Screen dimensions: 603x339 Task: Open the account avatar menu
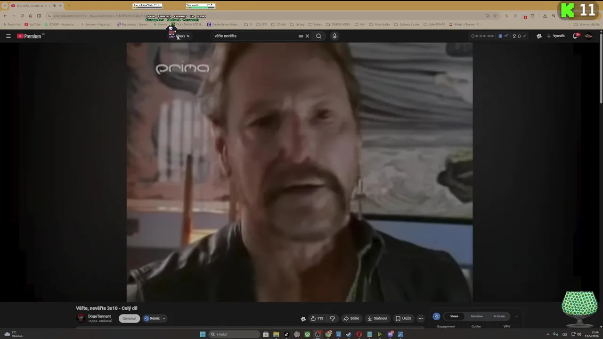588,36
